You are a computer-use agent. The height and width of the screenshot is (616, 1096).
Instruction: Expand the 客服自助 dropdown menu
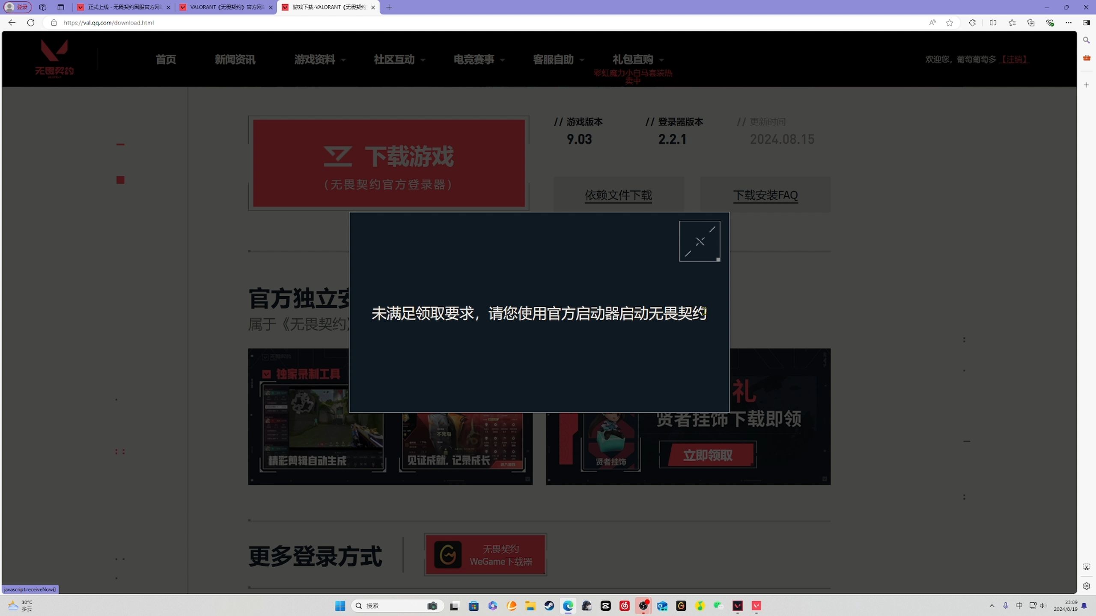[558, 59]
